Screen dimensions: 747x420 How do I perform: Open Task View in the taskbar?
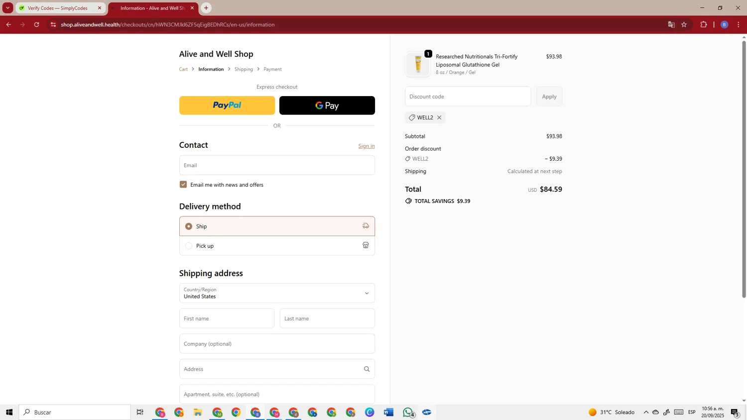point(140,413)
